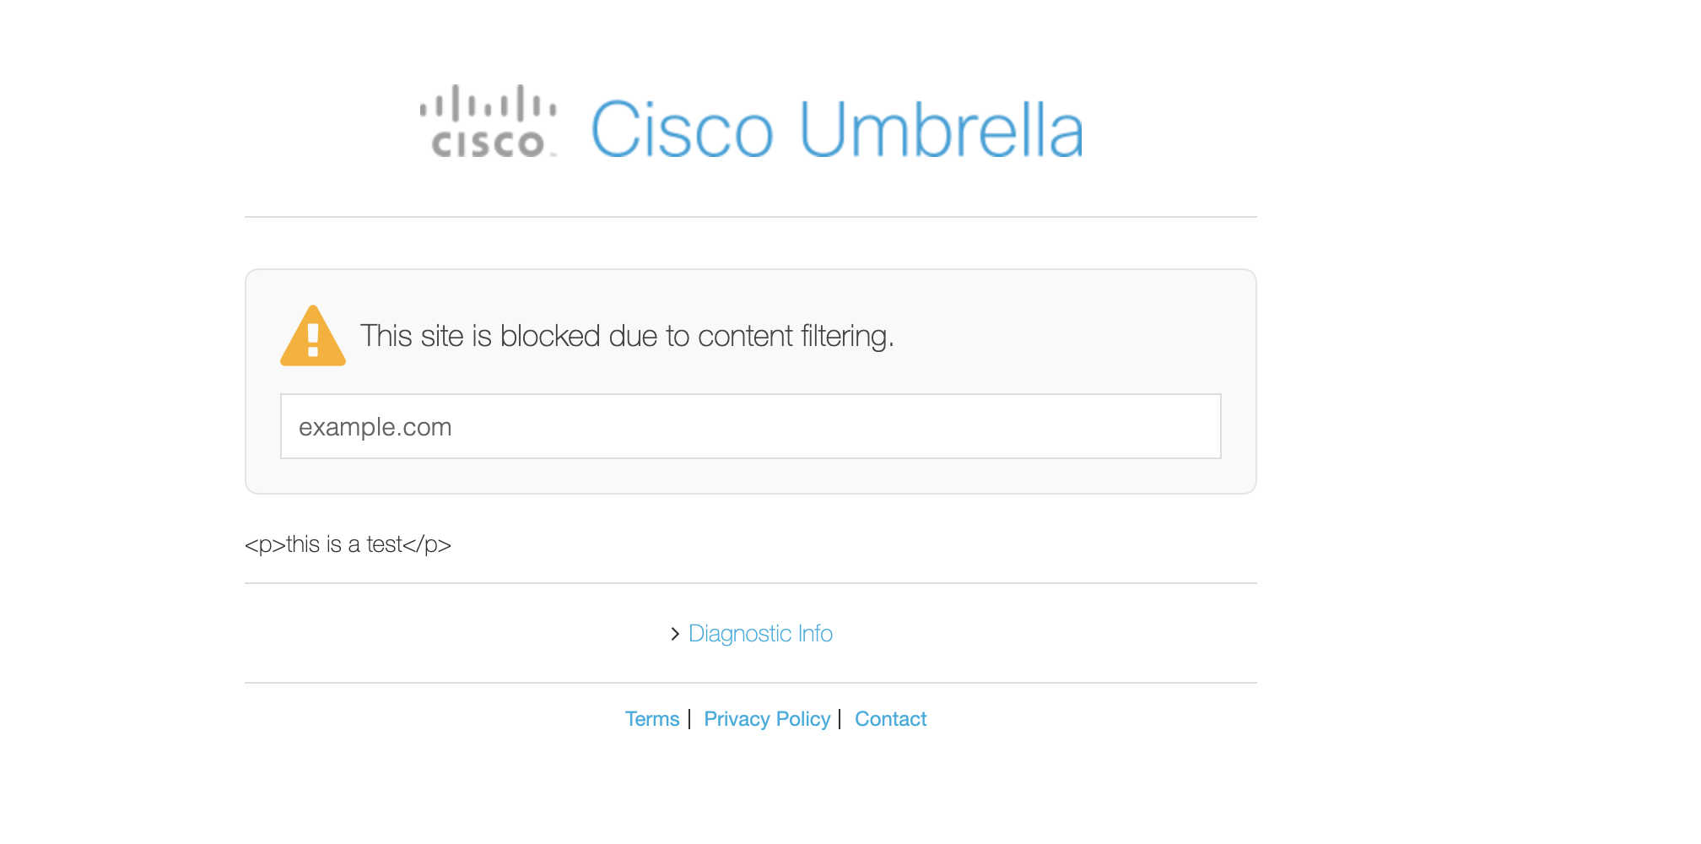The width and height of the screenshot is (1701, 844).
Task: Click the horizontal divider below the header logo
Action: pyautogui.click(x=750, y=217)
